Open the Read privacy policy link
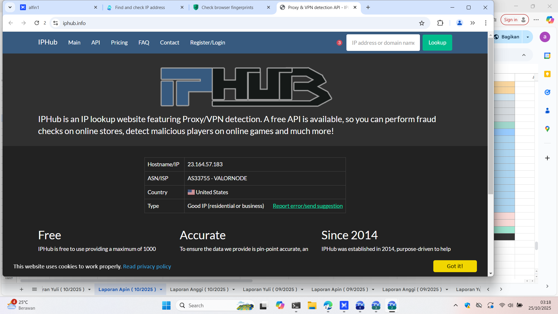 point(147,266)
